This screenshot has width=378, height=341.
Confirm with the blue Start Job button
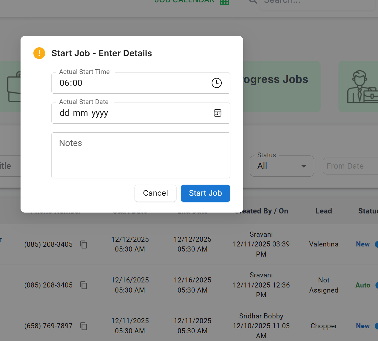pos(205,193)
